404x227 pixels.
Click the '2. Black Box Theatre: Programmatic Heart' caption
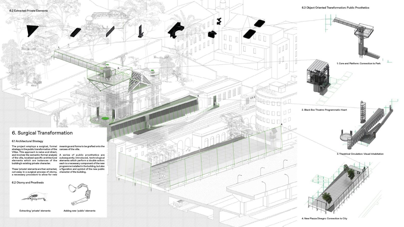click(324, 110)
